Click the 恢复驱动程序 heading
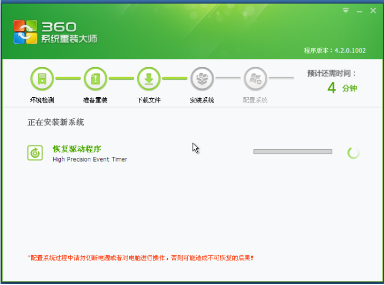Viewport: 384px width, 285px height. 77,149
